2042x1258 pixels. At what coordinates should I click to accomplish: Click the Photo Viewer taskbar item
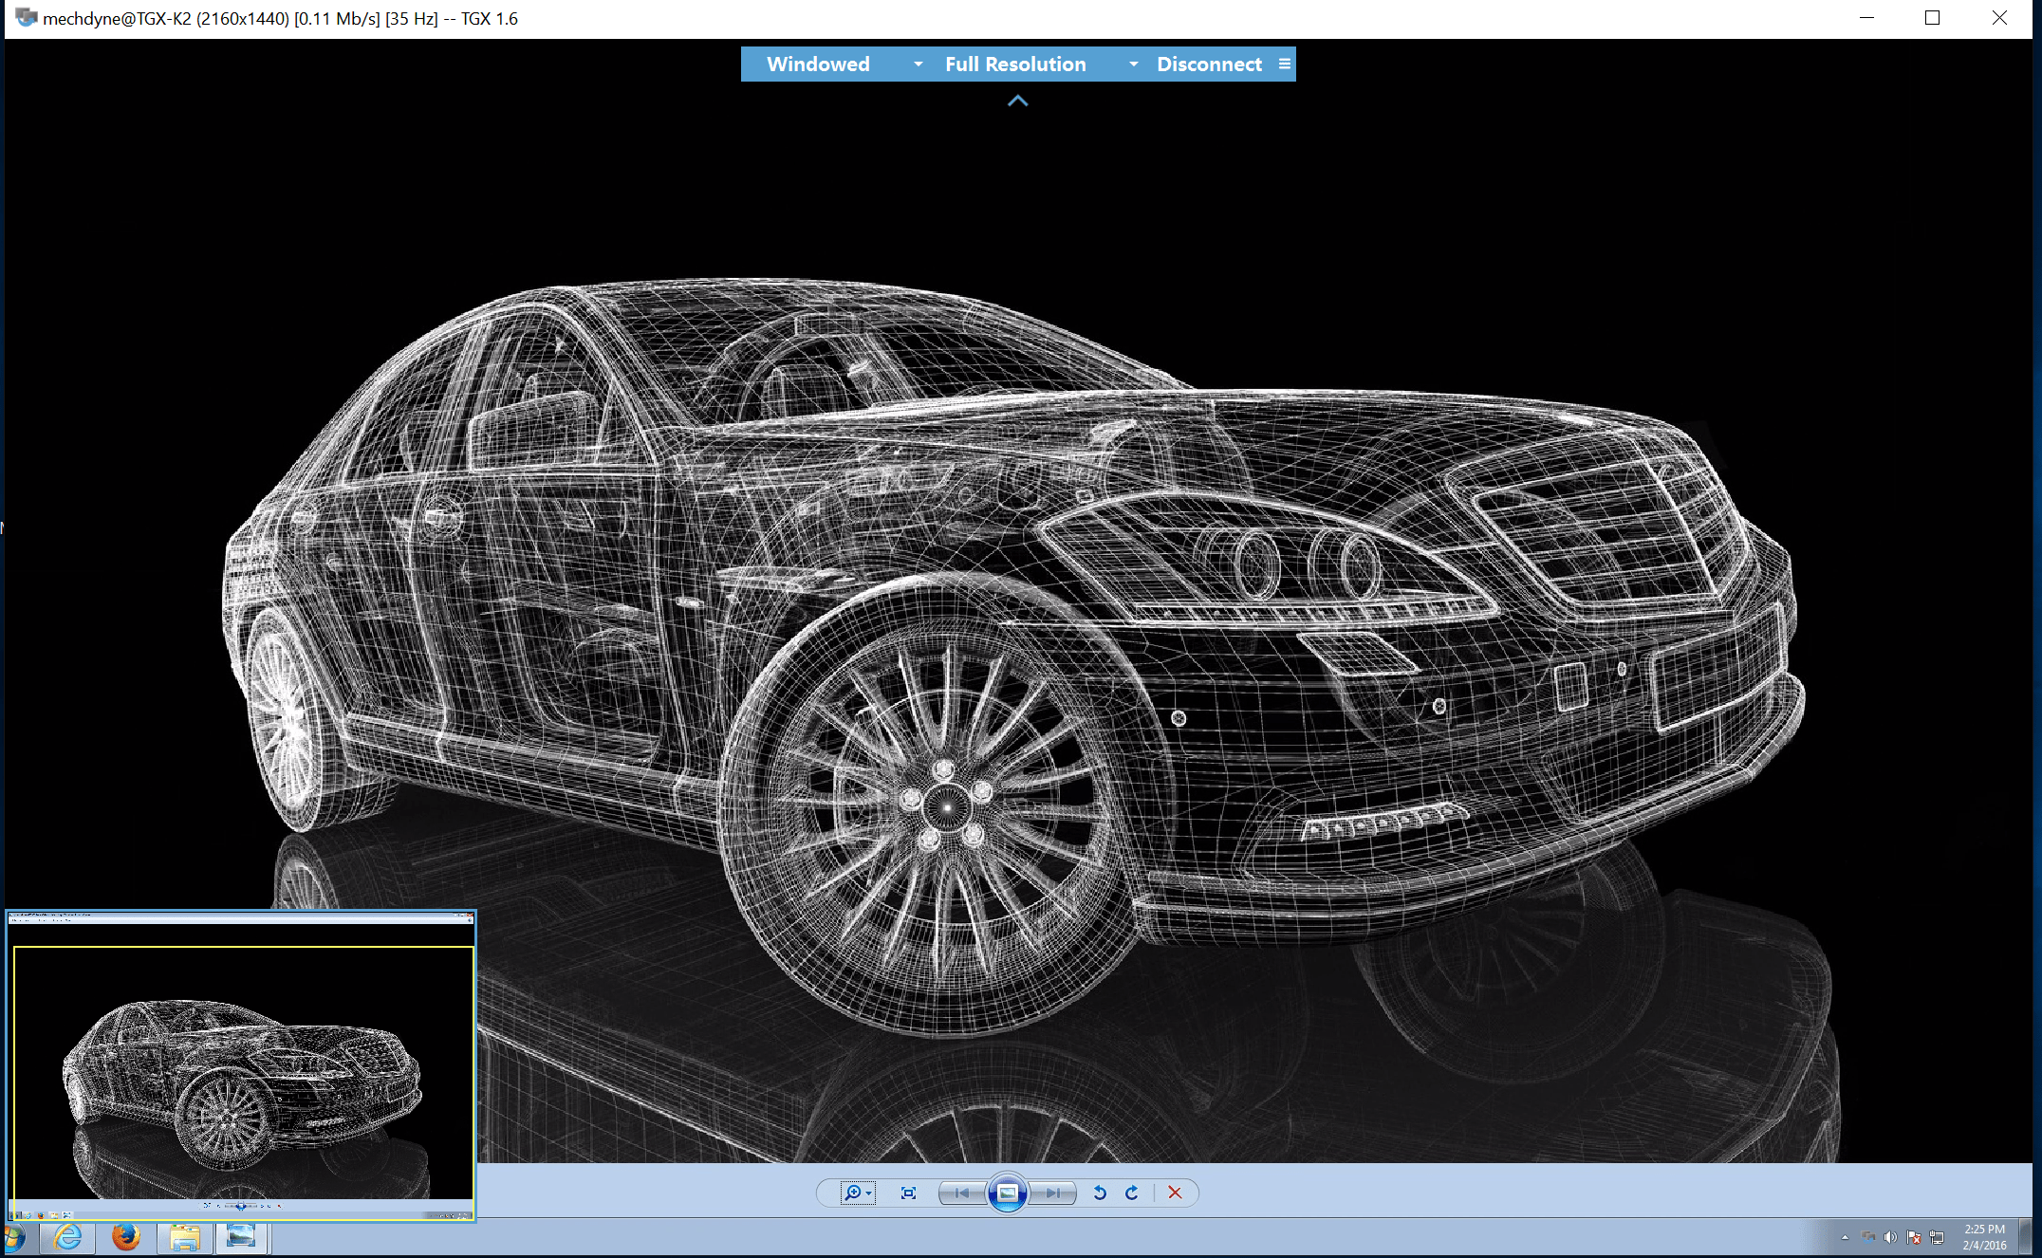(241, 1237)
